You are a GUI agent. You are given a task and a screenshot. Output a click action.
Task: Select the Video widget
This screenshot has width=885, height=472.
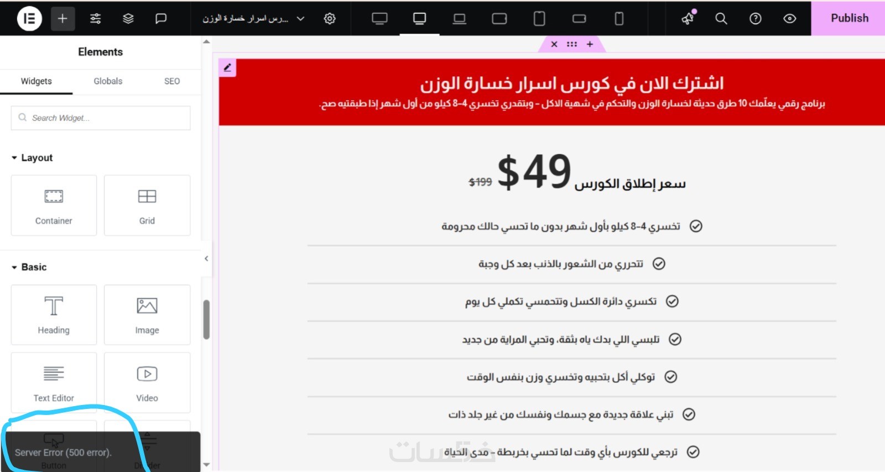pyautogui.click(x=147, y=382)
